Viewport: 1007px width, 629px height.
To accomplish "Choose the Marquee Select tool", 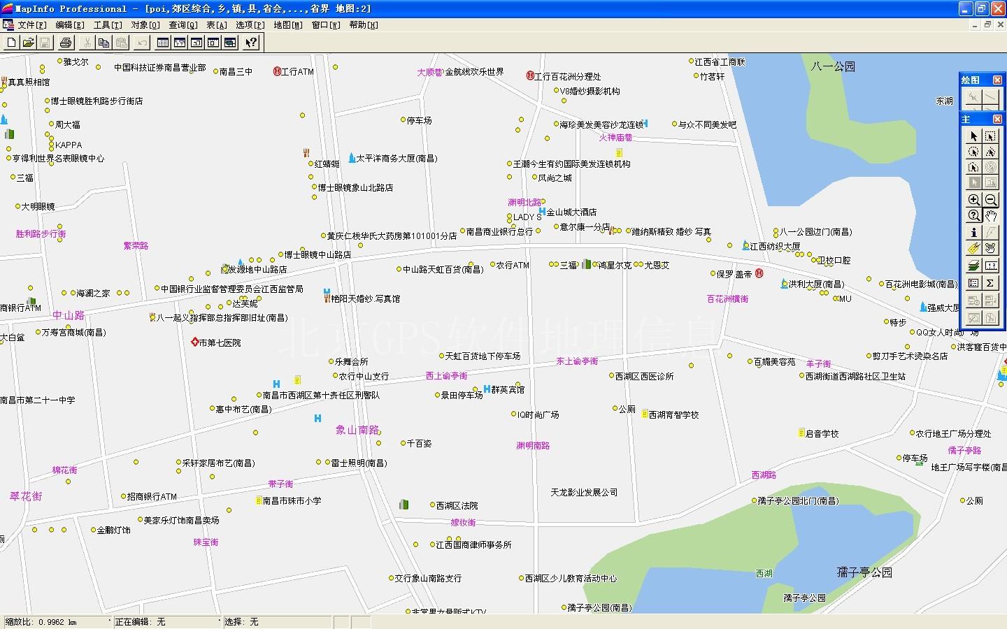I will (x=990, y=136).
